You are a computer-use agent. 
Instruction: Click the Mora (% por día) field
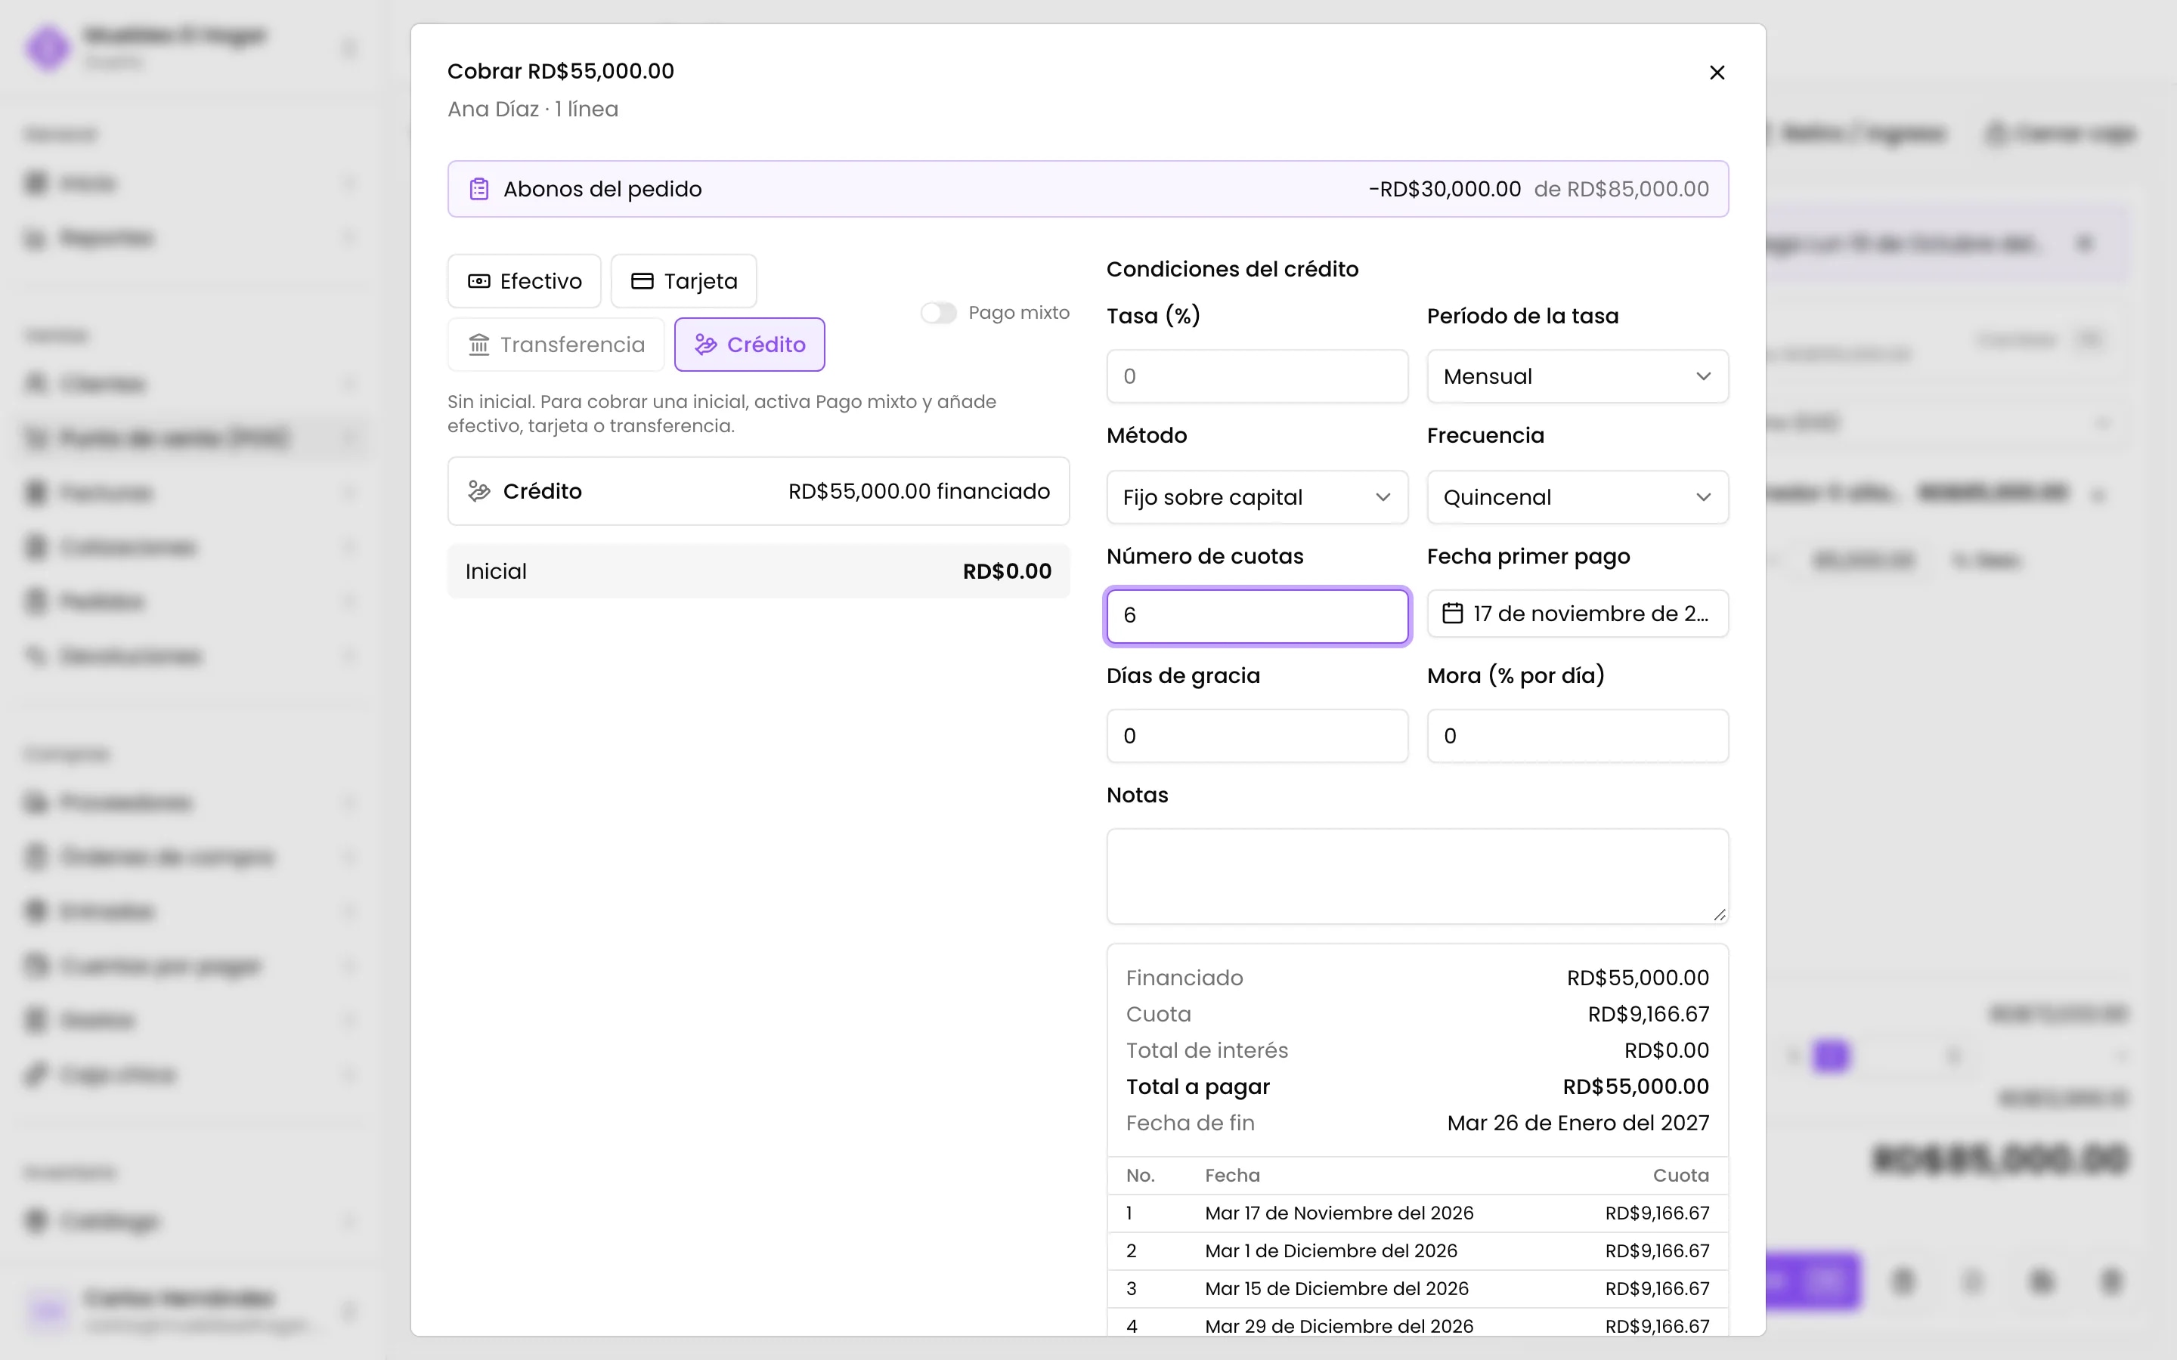[x=1577, y=736]
